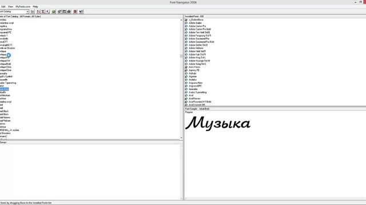Click font icon beside Agency FB
366x205 pixels.
pos(186,70)
